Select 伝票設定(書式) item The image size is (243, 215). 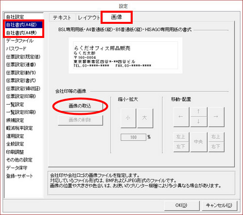pyautogui.click(x=21, y=80)
